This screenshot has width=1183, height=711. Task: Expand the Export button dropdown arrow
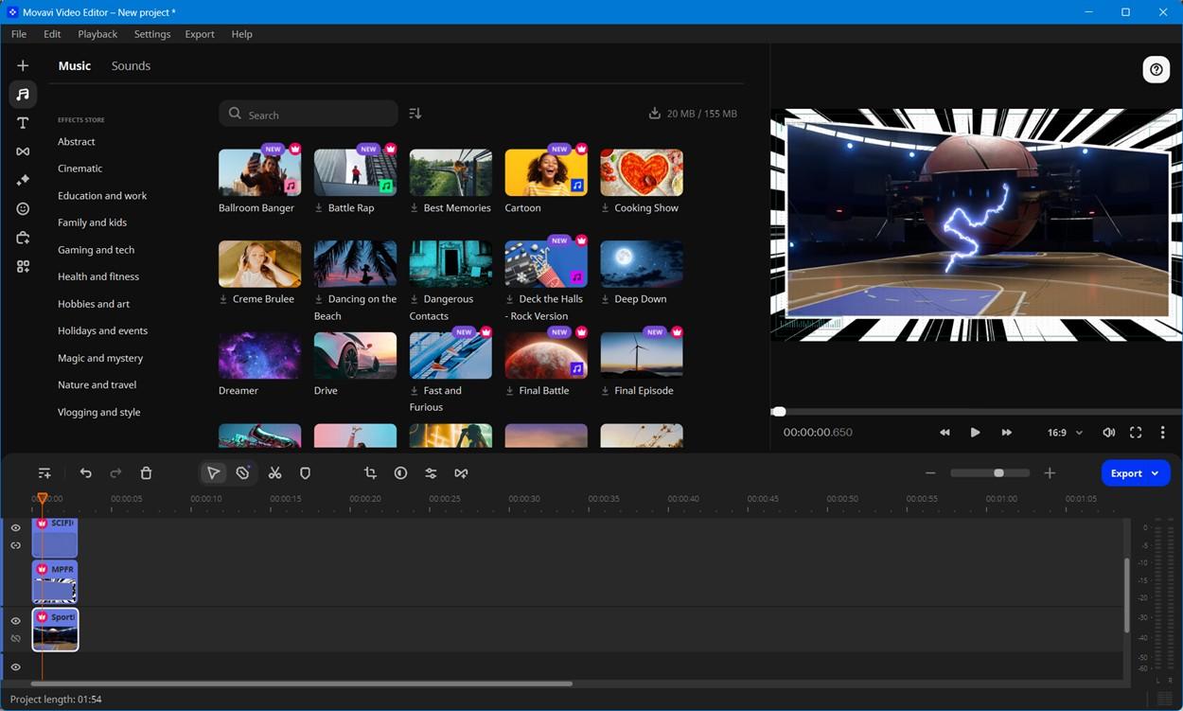(x=1156, y=473)
